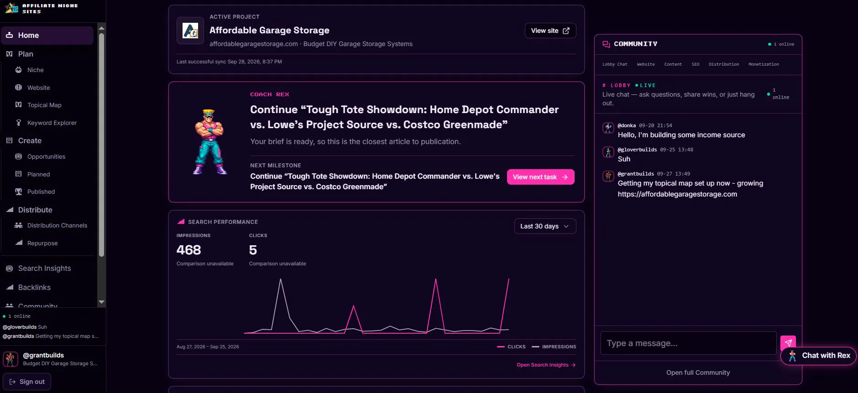Switch to the Website community tab

[x=646, y=64]
